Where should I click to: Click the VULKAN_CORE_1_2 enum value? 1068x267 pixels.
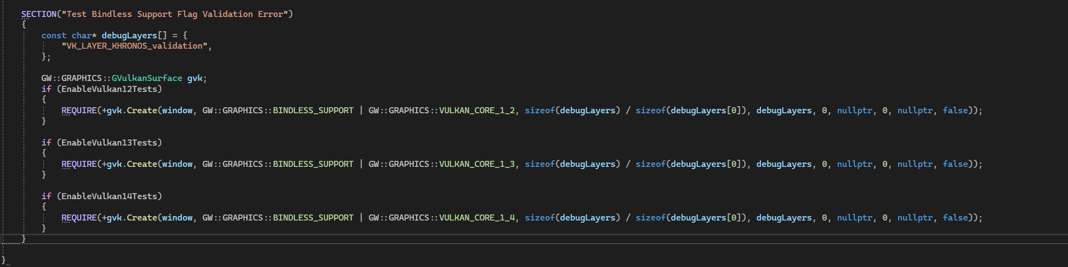point(477,111)
